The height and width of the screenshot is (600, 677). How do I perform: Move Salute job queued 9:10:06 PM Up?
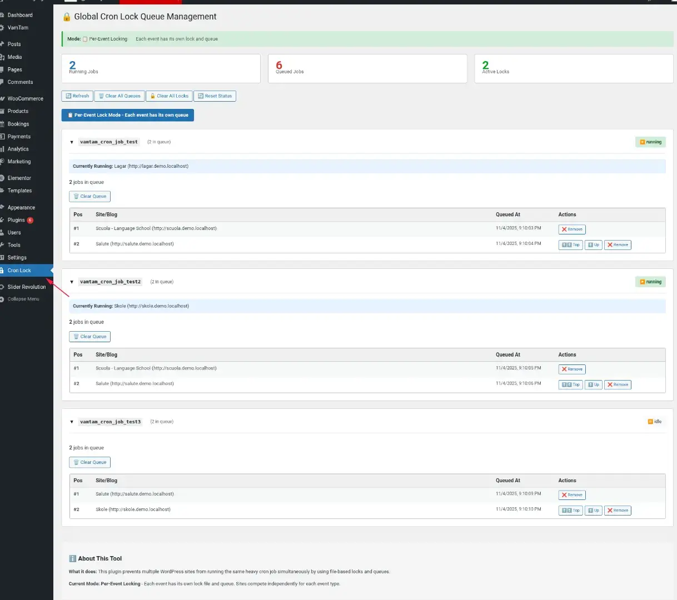click(593, 385)
